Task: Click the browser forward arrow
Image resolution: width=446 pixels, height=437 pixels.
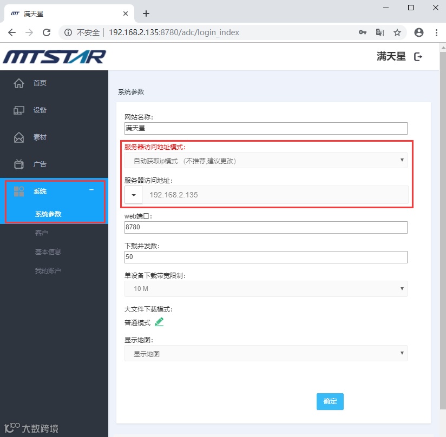Action: click(29, 32)
